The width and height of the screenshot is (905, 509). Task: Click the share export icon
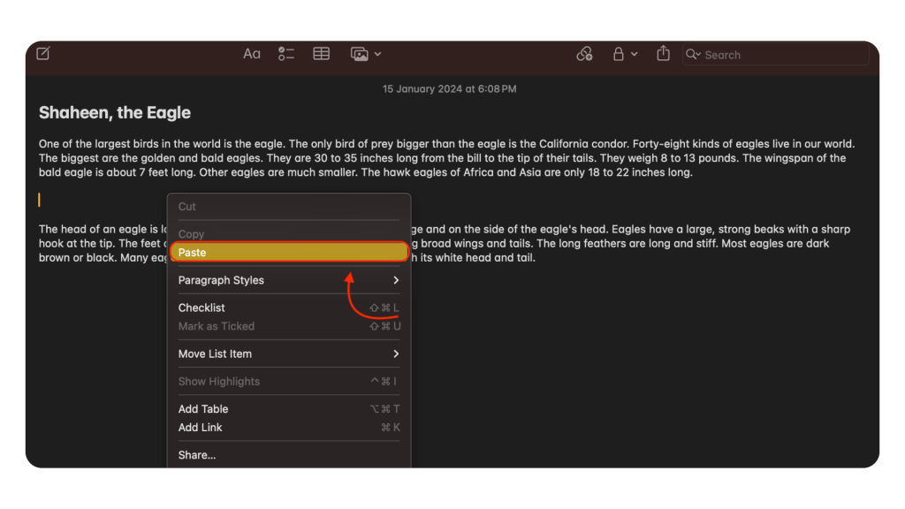pyautogui.click(x=664, y=54)
